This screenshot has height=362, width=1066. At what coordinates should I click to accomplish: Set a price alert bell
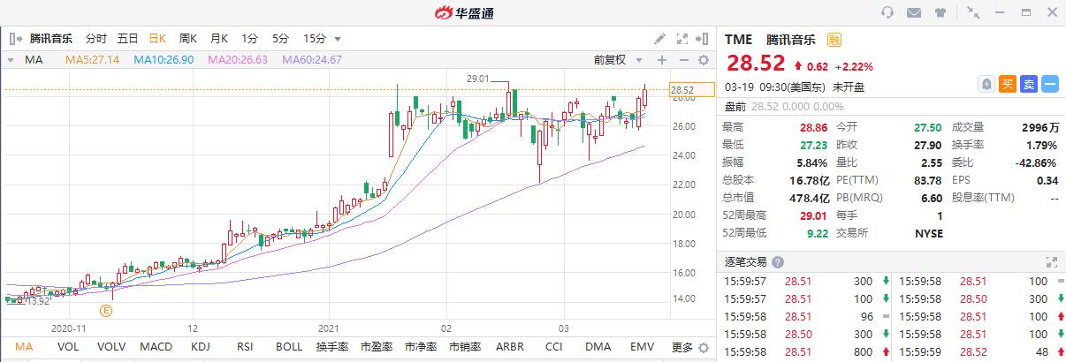tap(986, 84)
